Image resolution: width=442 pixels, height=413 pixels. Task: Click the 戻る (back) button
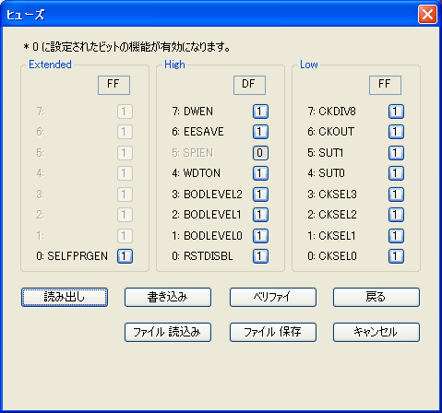[x=376, y=297]
